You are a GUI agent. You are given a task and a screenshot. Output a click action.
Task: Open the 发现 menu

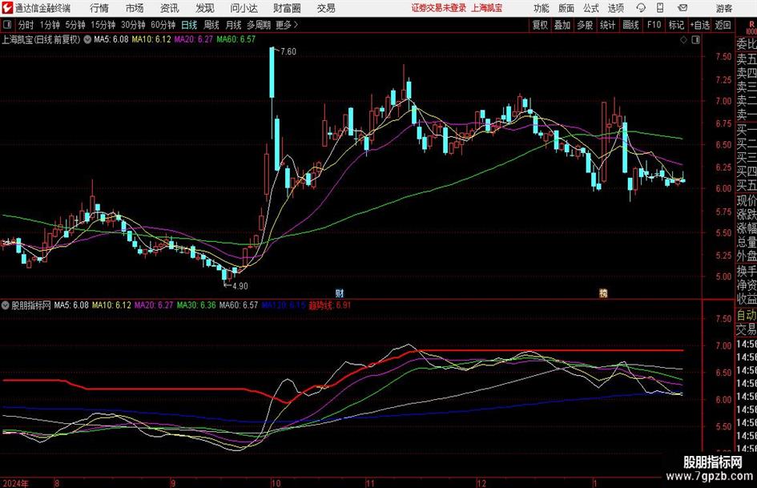click(205, 8)
